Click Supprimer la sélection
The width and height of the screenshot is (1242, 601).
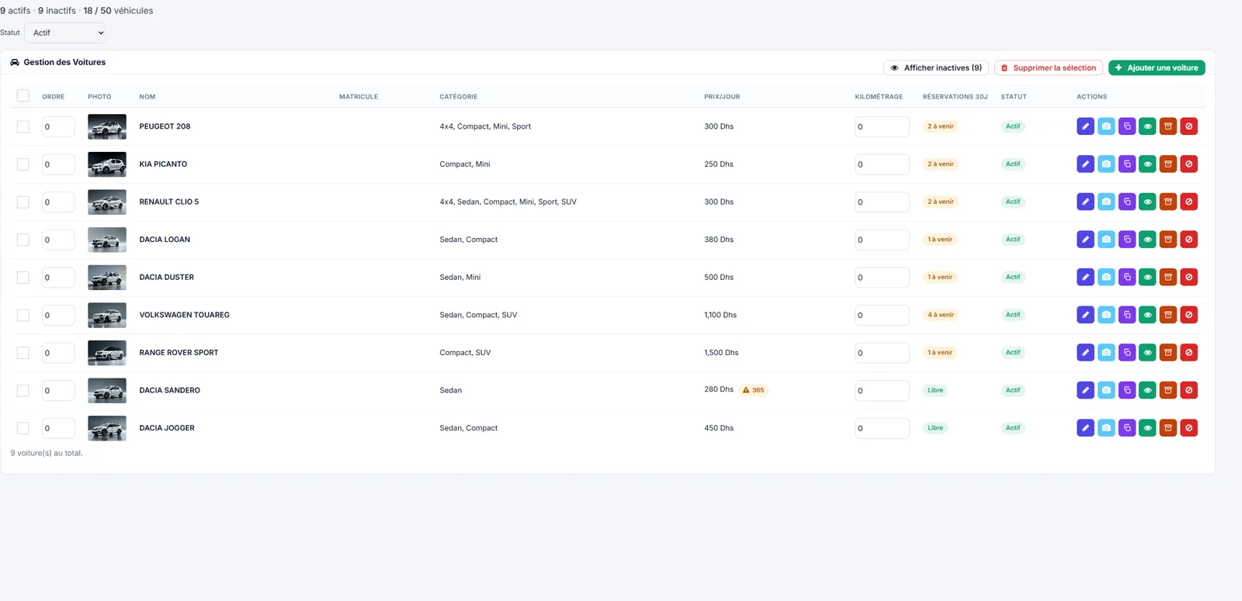pos(1049,68)
